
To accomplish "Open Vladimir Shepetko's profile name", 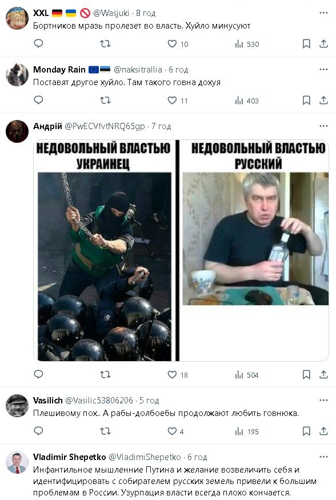I will (69, 457).
